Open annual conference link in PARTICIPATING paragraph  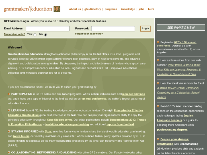(94, 99)
